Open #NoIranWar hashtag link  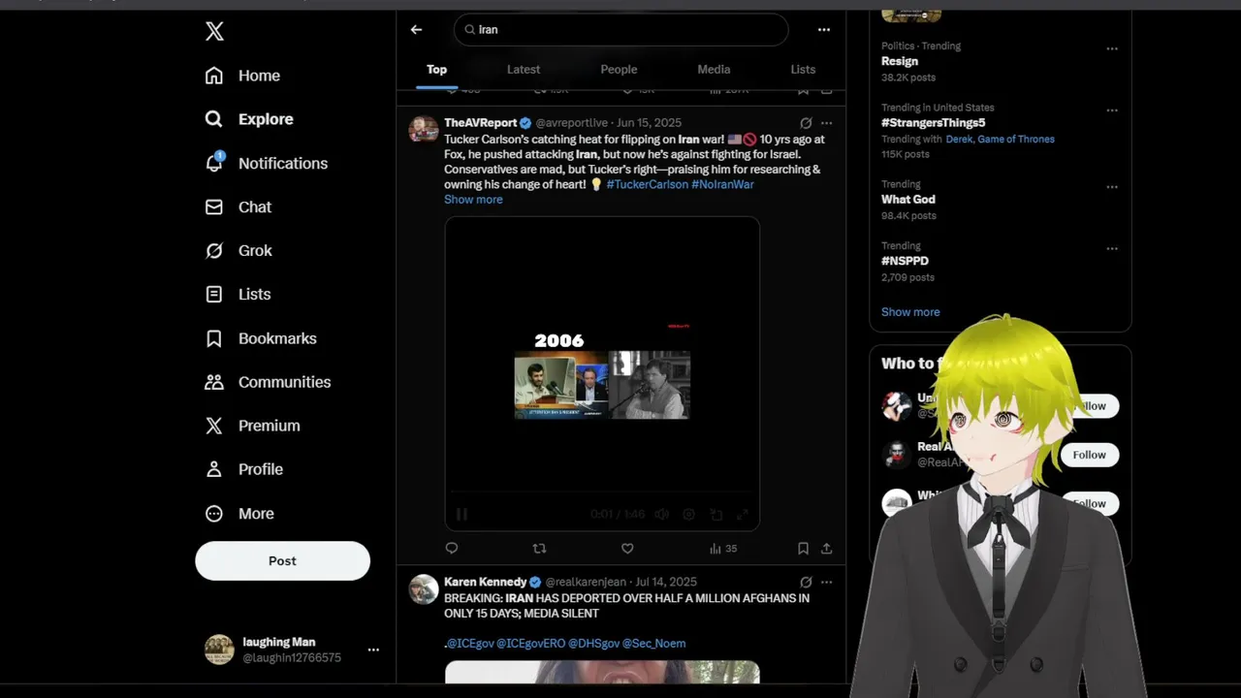pos(722,184)
